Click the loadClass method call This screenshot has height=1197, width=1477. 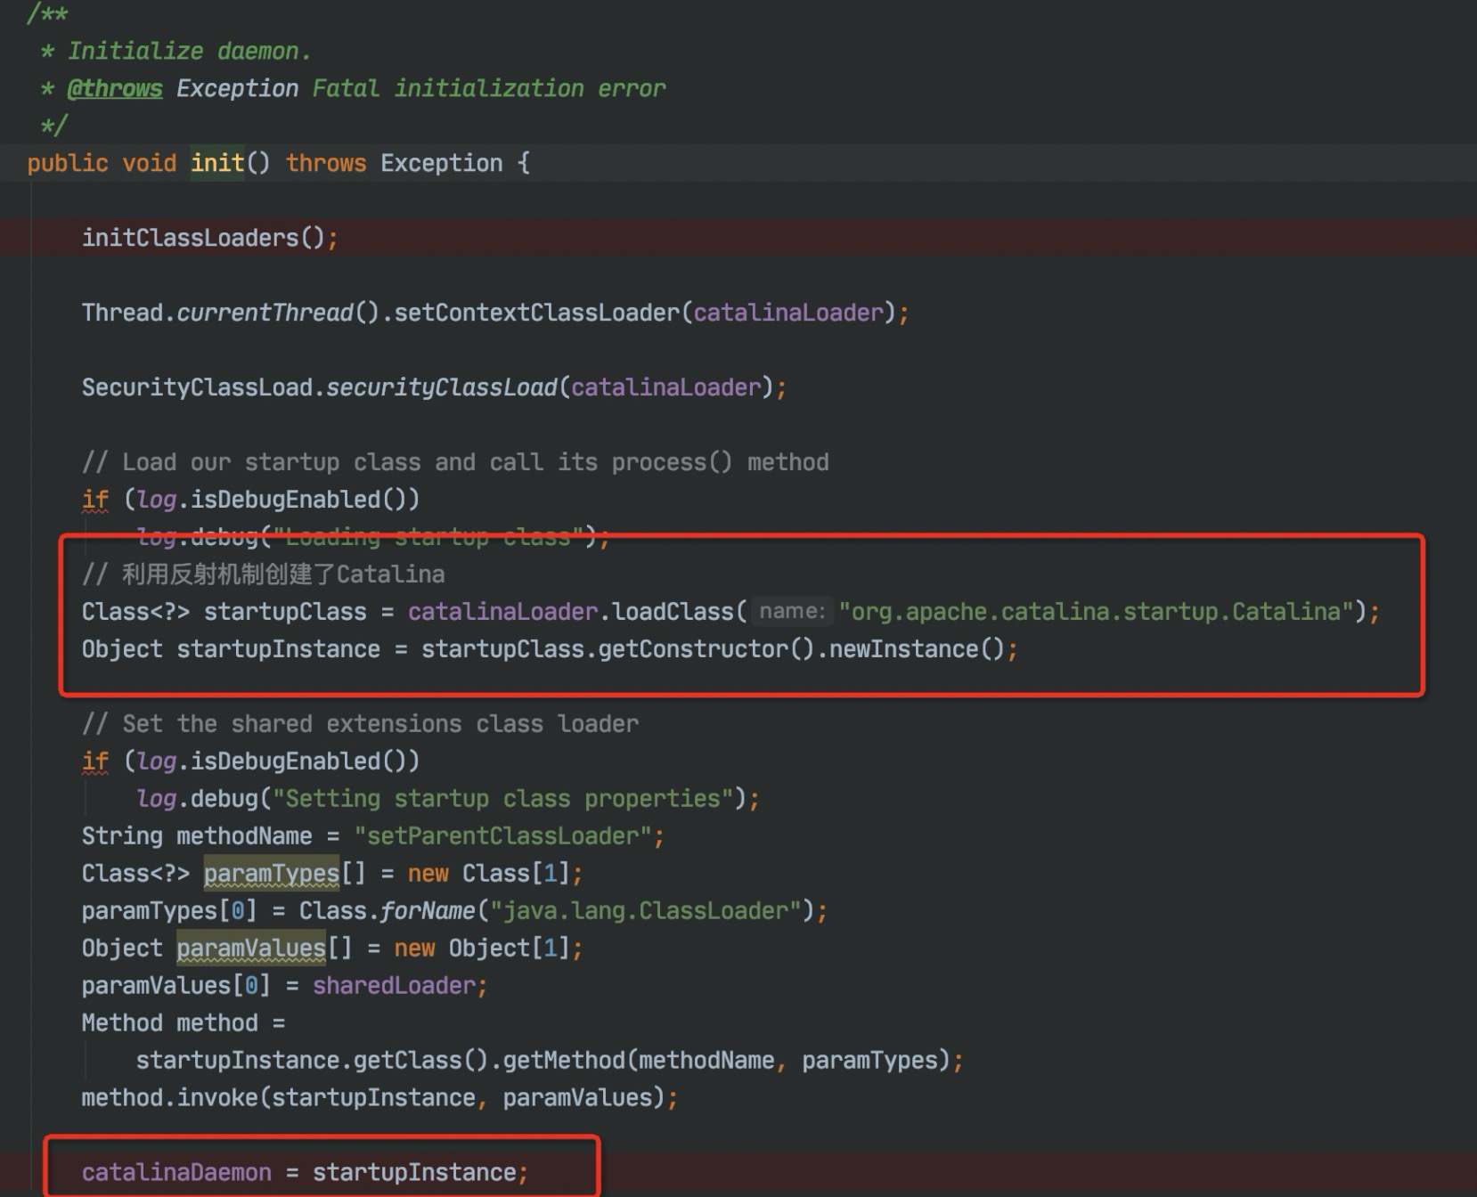pos(672,612)
